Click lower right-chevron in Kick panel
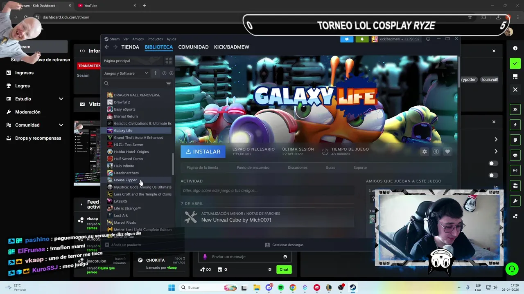The height and width of the screenshot is (294, 524). (496, 151)
